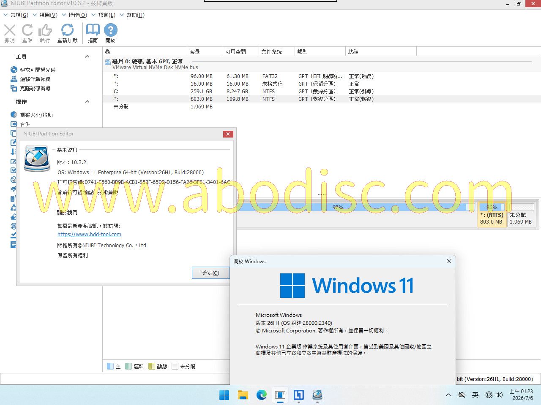Viewport: 541px width, 405px height.
Task: Select the 97% C: partition bar in disk map
Action: [356, 214]
